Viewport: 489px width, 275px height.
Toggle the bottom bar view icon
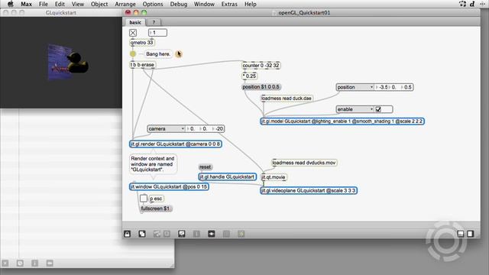click(460, 234)
